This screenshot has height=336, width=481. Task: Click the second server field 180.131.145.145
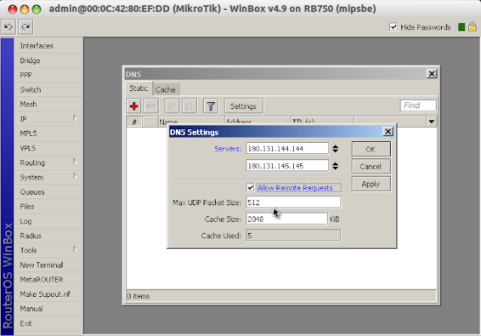287,166
